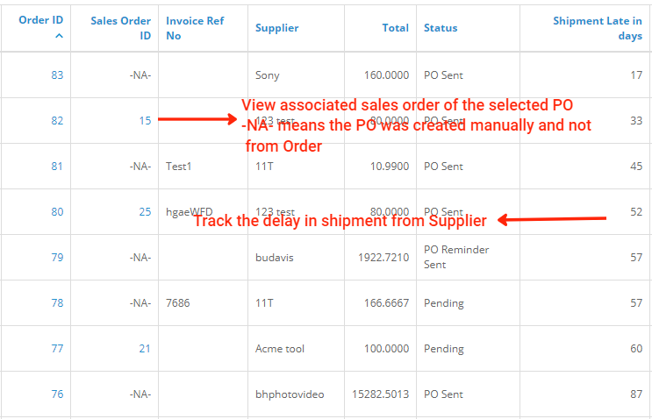View associated sales order 21
This screenshot has height=419, width=652.
coord(145,349)
